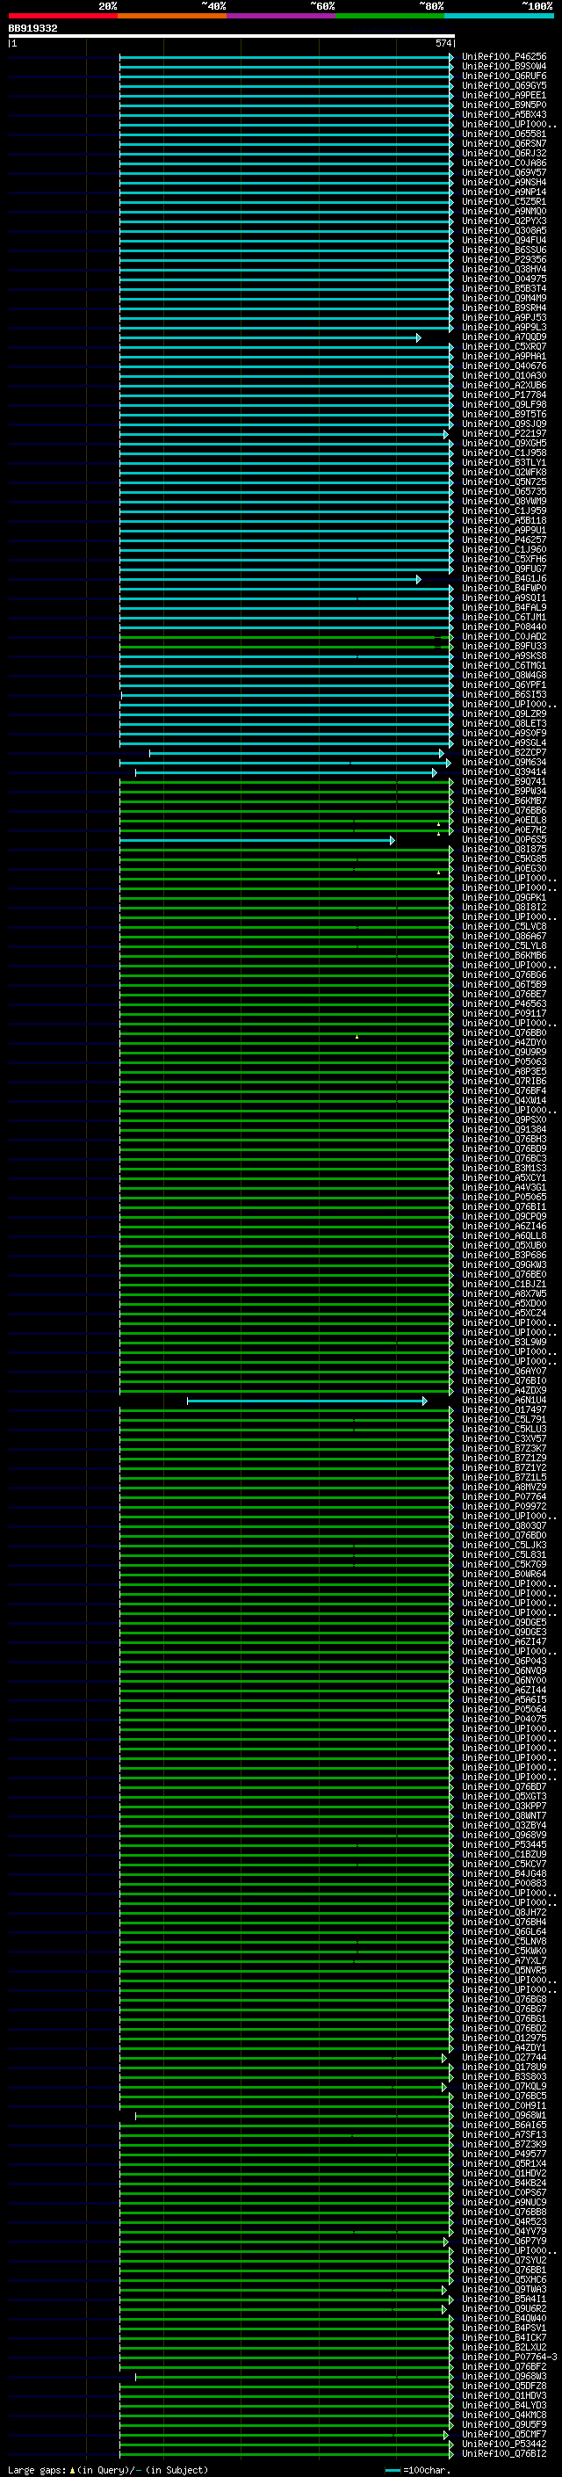Open hit UniRef100_P46563
Viewport: 562px width, 2477px height.
point(503,1003)
